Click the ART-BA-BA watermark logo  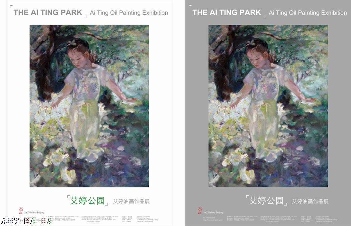[x=27, y=221]
